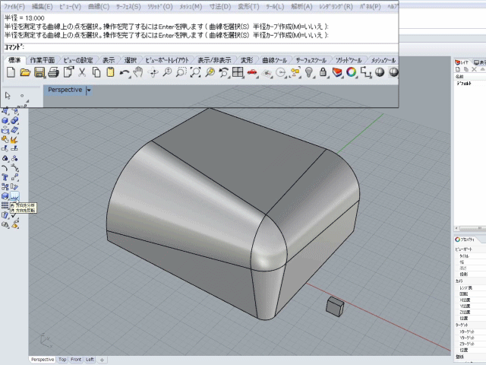Click the Zoom extents icon
Image resolution: width=486 pixels, height=365 pixels.
(195, 72)
